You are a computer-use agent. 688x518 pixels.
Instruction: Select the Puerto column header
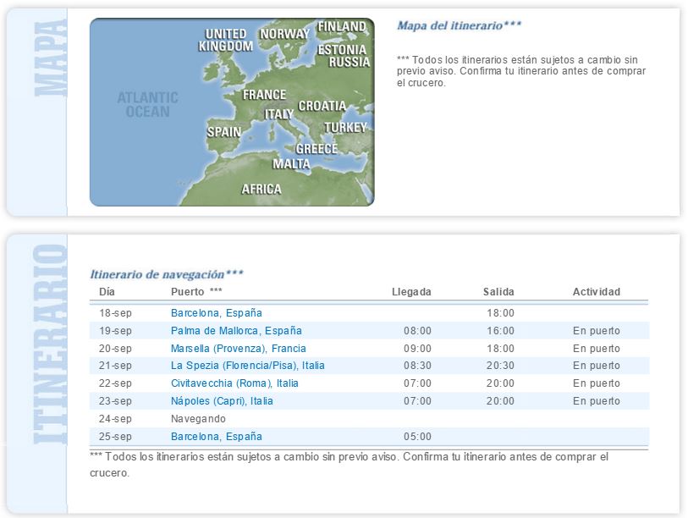(196, 292)
